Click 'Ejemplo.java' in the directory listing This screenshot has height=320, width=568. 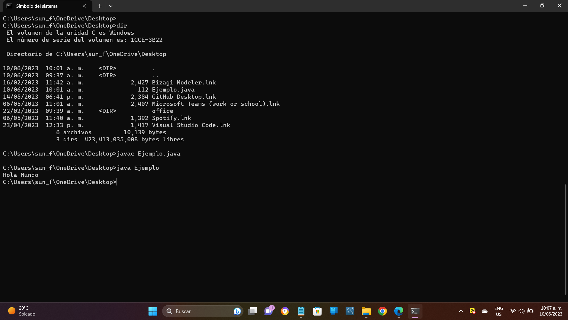point(173,89)
